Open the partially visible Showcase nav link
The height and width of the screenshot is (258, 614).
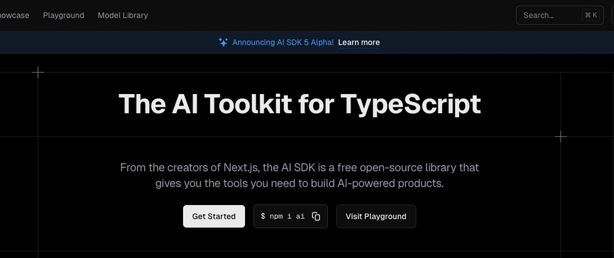(15, 15)
